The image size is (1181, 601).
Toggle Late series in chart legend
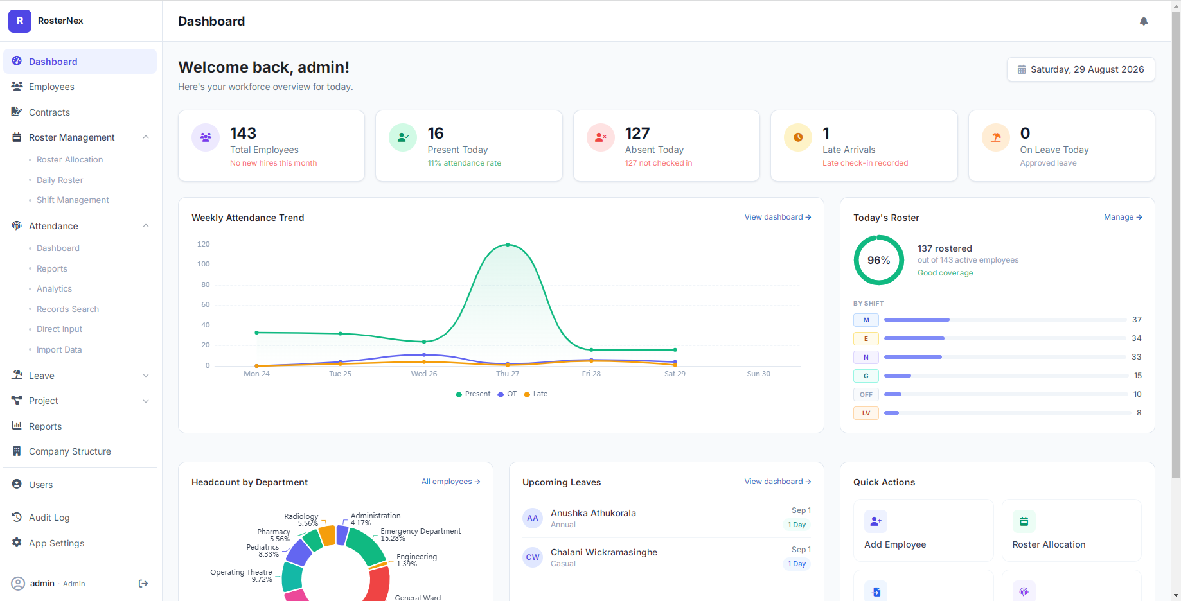tap(536, 394)
